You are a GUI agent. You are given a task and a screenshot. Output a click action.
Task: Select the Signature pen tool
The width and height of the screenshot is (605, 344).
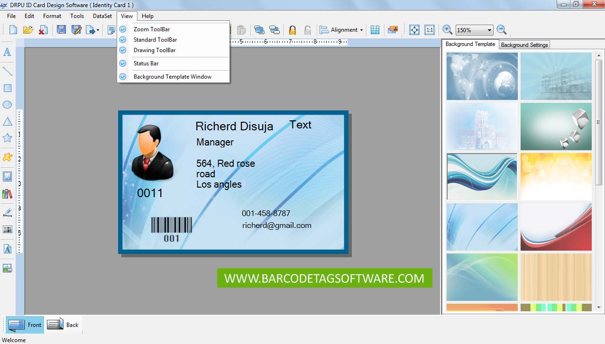[x=7, y=212]
